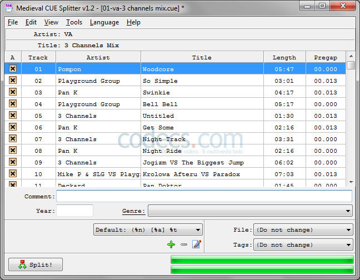Uncheck the checkbox for track 03
The width and height of the screenshot is (360, 280).
(13, 92)
